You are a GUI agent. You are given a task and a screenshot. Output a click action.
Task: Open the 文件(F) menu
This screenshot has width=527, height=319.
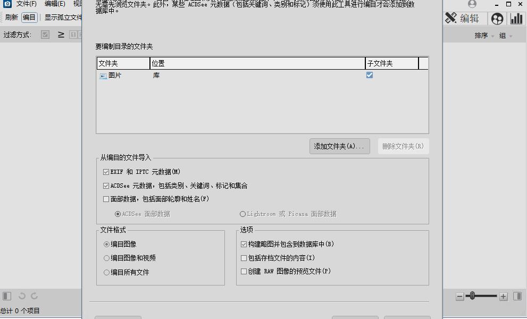(x=26, y=4)
